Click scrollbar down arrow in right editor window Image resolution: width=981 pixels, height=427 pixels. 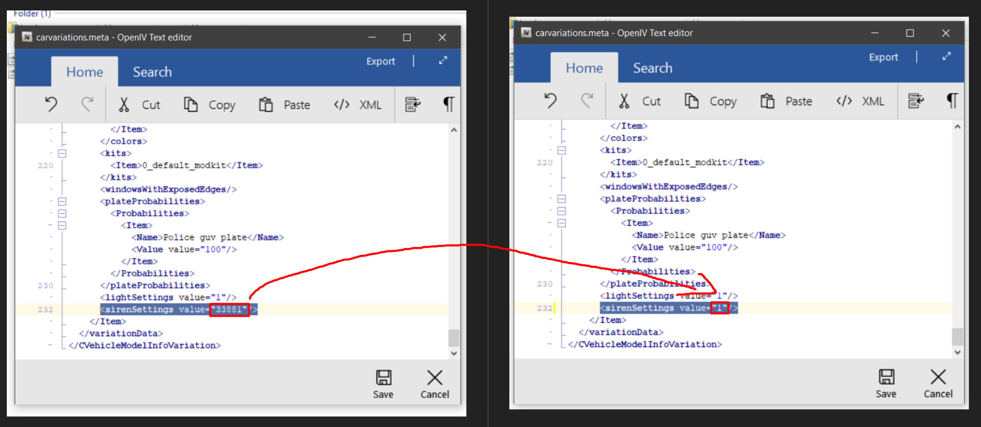click(957, 352)
